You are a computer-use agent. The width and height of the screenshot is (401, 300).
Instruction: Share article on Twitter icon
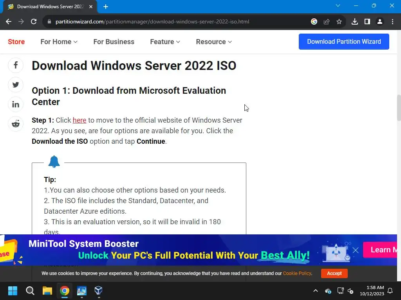[x=16, y=85]
